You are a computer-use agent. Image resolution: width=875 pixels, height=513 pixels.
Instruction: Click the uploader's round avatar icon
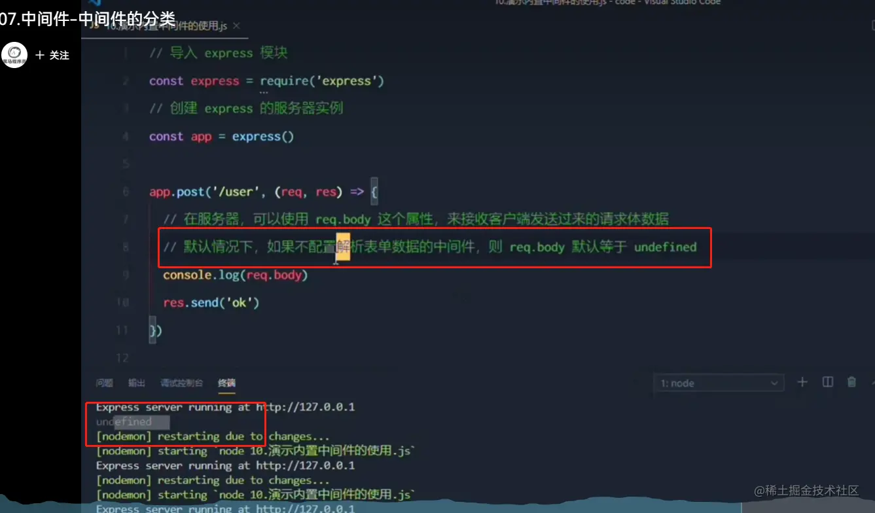[14, 56]
